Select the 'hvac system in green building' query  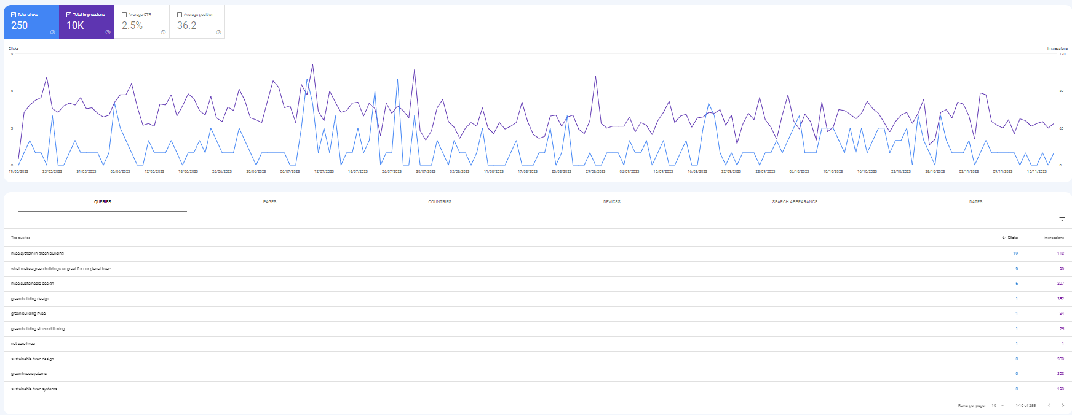click(x=38, y=254)
